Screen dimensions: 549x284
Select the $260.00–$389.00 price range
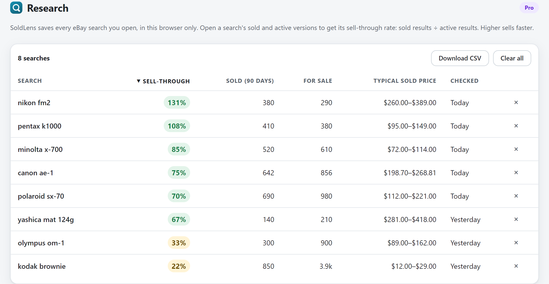tap(410, 103)
